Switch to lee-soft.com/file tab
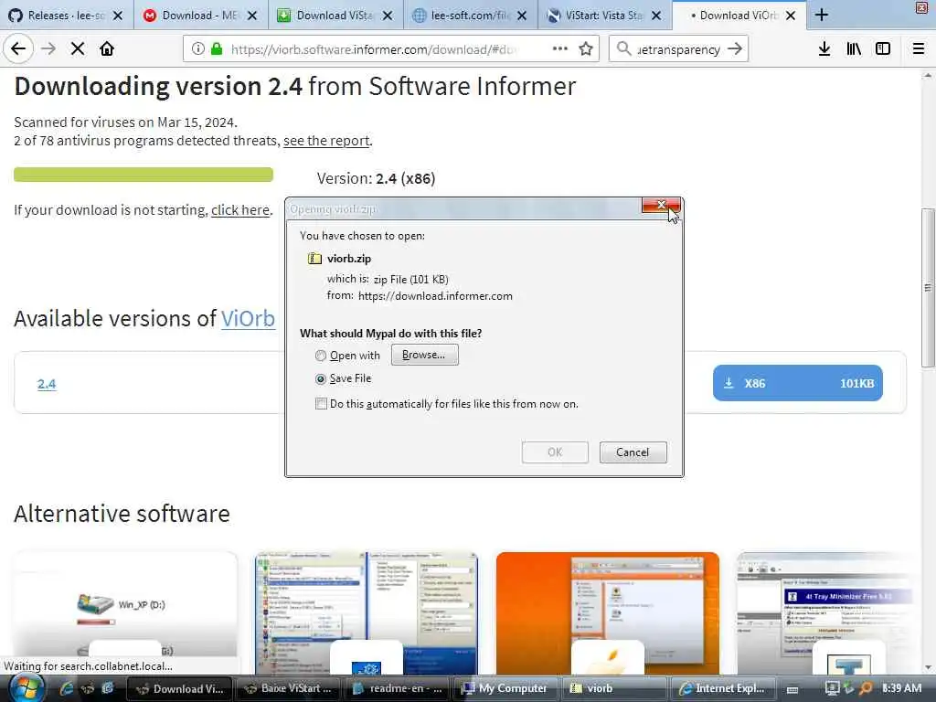The image size is (936, 702). [x=469, y=16]
